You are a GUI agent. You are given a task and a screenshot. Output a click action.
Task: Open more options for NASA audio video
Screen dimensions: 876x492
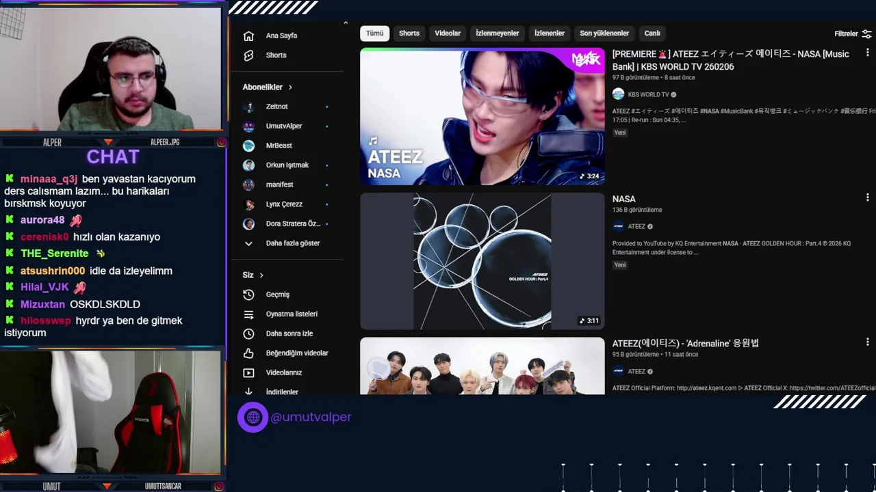pos(867,197)
